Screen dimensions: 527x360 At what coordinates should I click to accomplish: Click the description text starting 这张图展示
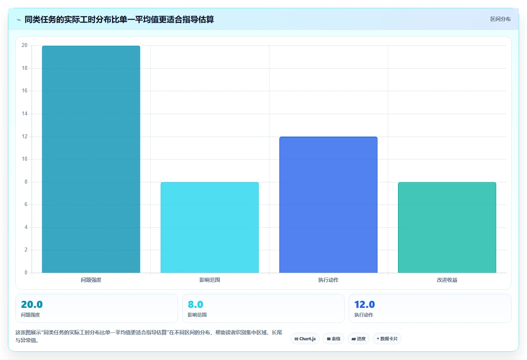(x=149, y=336)
